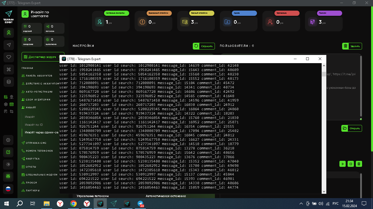This screenshot has width=373, height=209.
Task: Click the Сбросить reset button
Action: [x=204, y=46]
